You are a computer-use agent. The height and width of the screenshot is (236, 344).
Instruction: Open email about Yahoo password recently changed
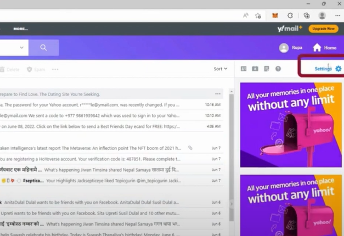click(112, 105)
